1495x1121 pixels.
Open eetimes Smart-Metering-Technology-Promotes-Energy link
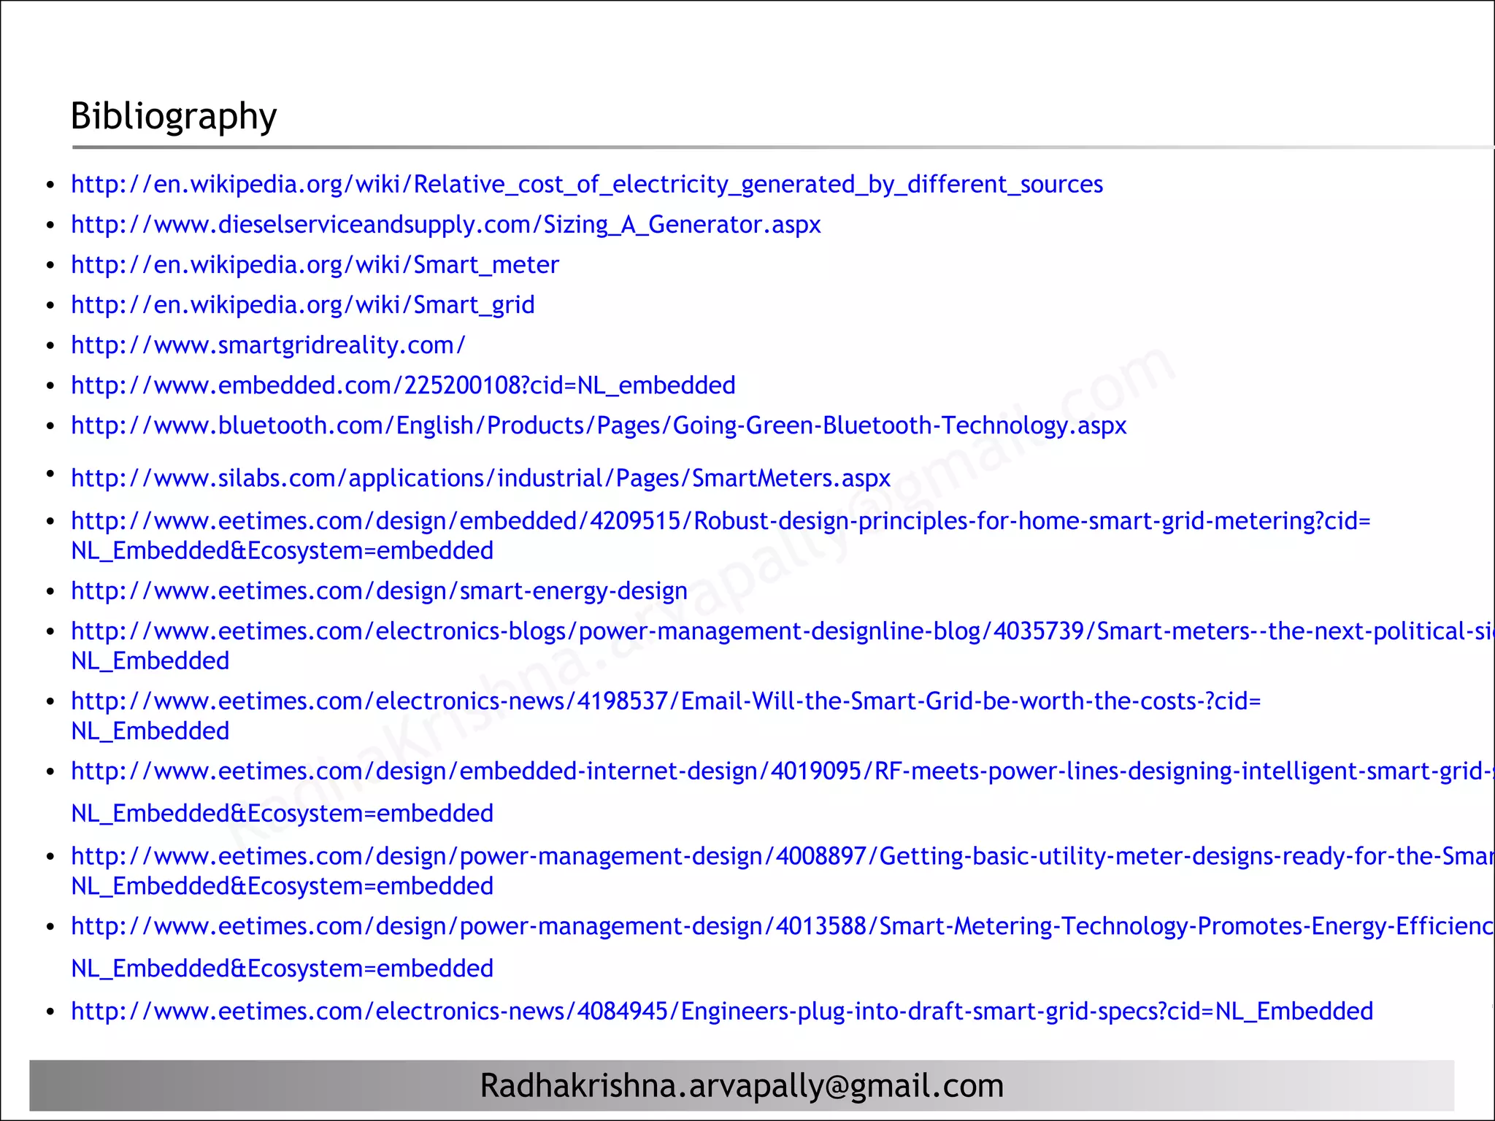tap(783, 947)
